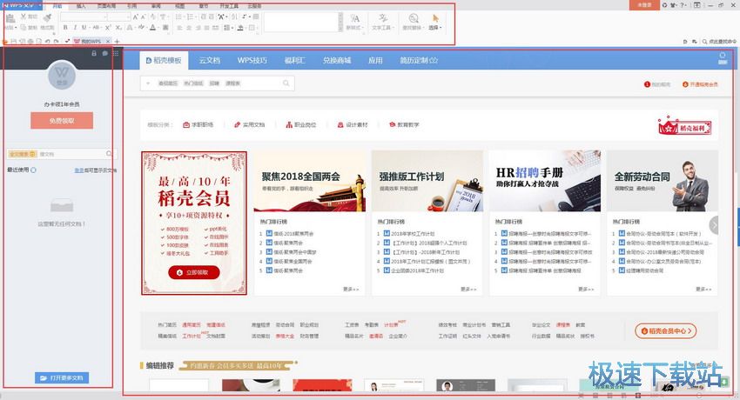Apply superscript X² formatting
This screenshot has height=400, width=740.
pyautogui.click(x=108, y=28)
